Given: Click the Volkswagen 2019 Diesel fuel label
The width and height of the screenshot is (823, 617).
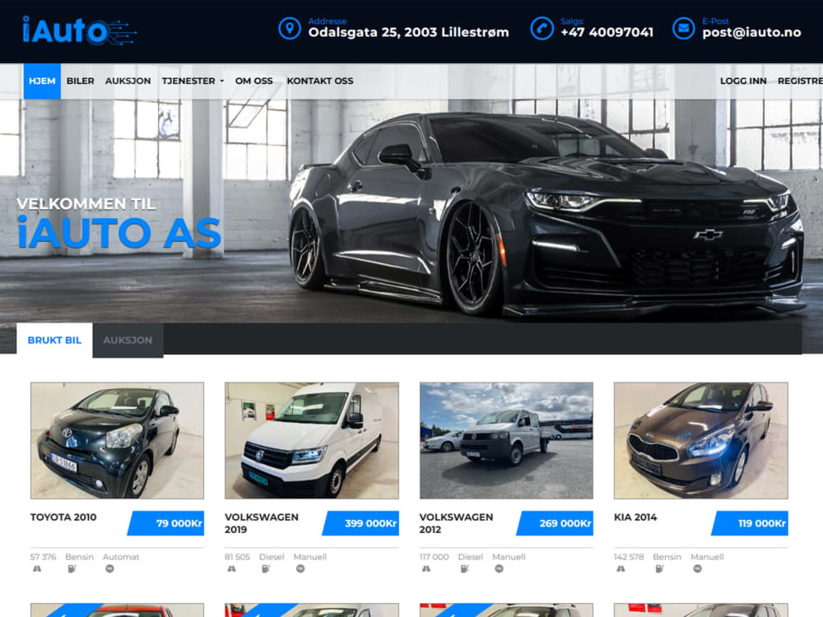Looking at the screenshot, I should click(272, 557).
